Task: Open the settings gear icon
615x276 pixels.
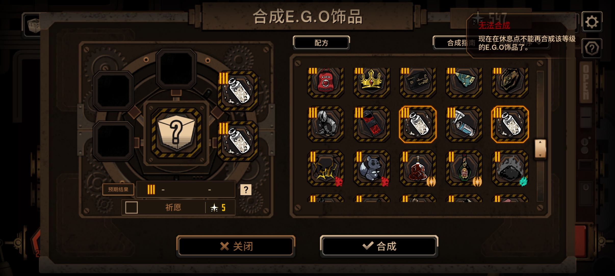Action: [592, 22]
